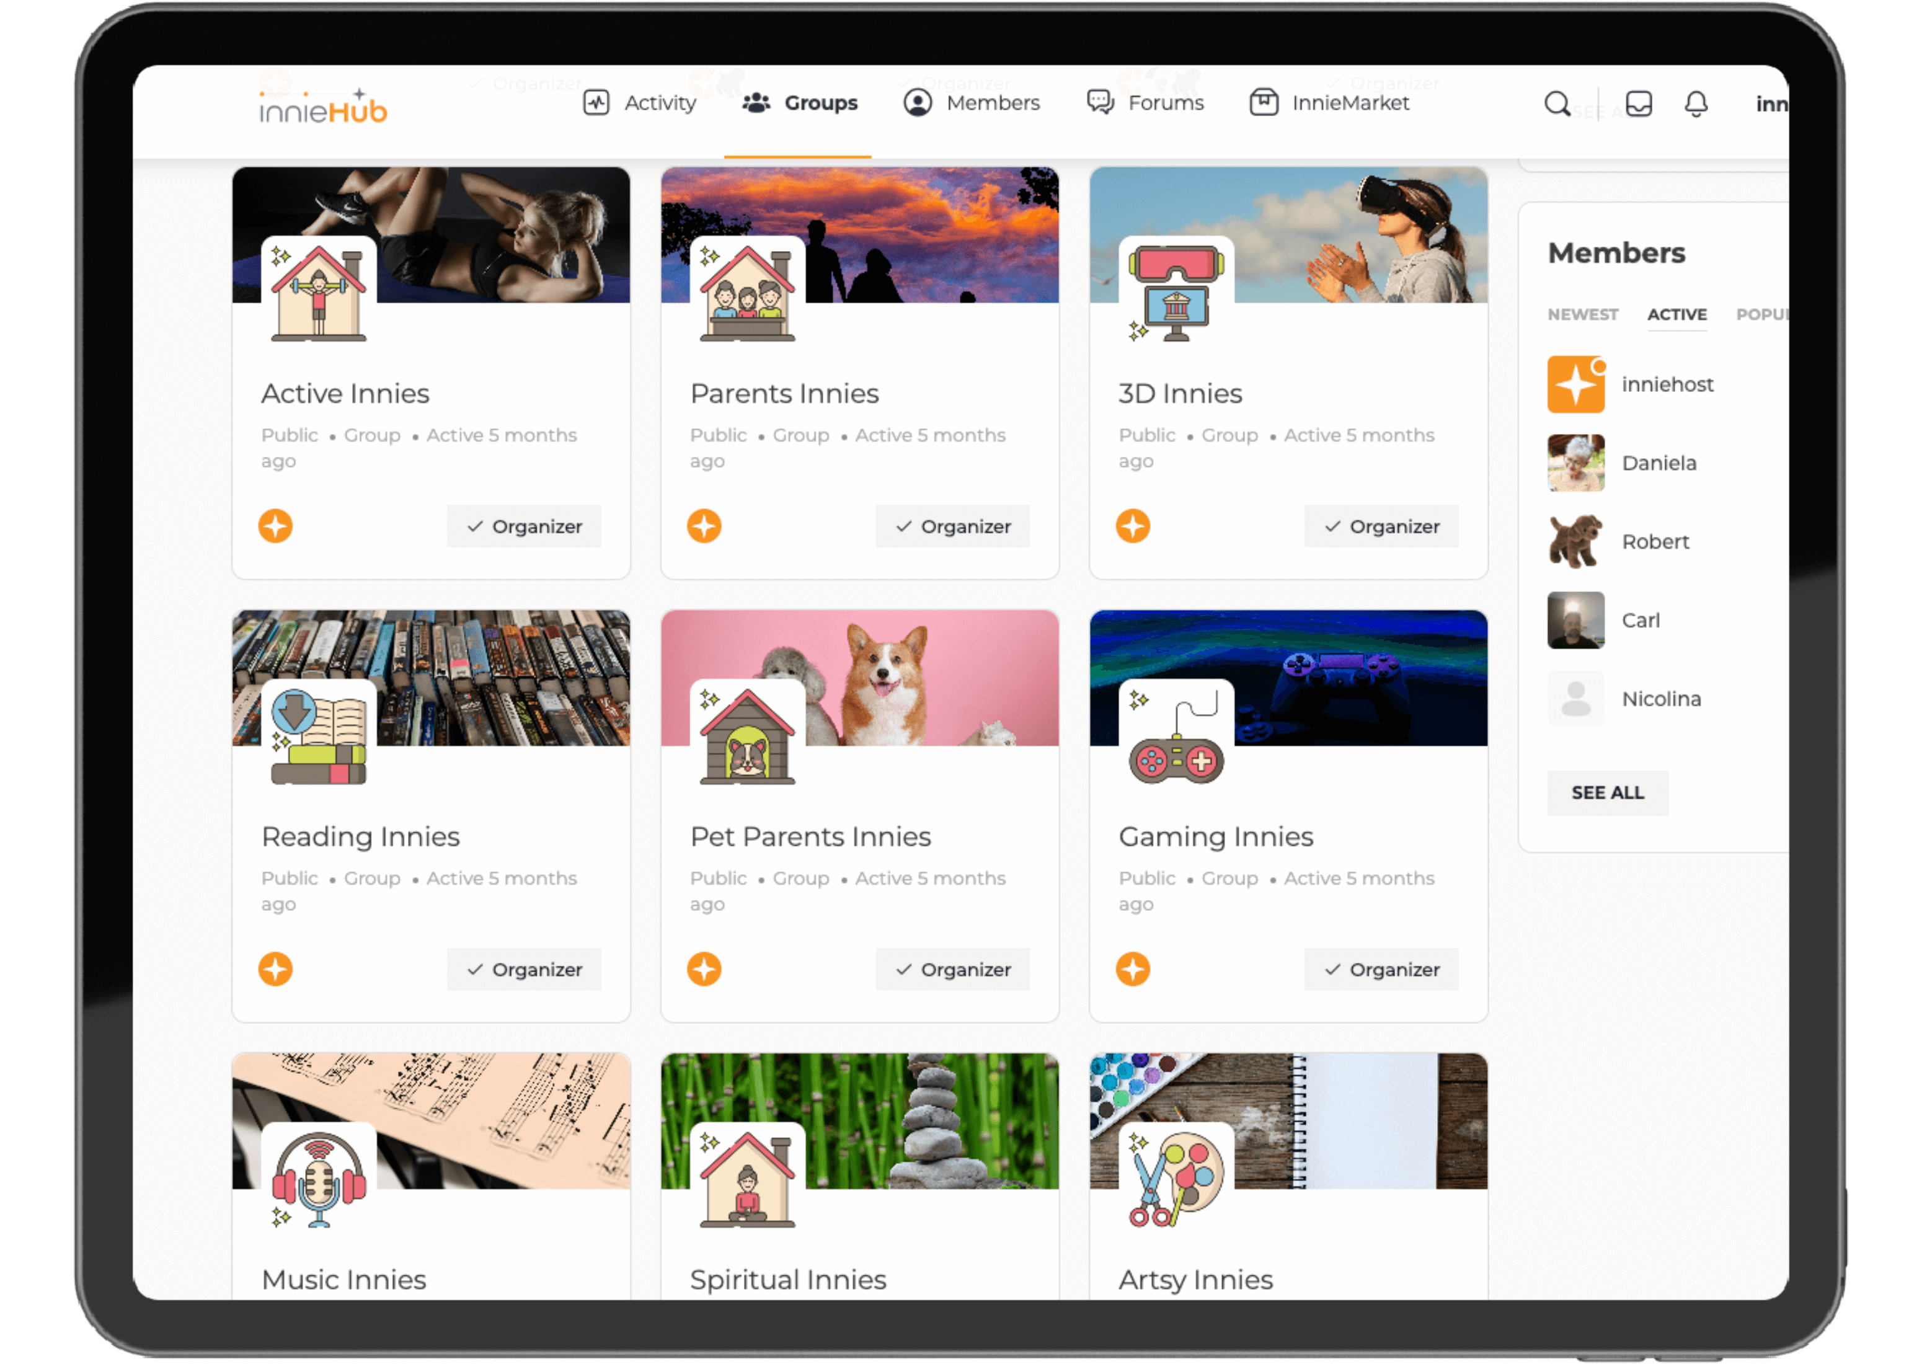
Task: Open the Forums menu item
Action: [1144, 102]
